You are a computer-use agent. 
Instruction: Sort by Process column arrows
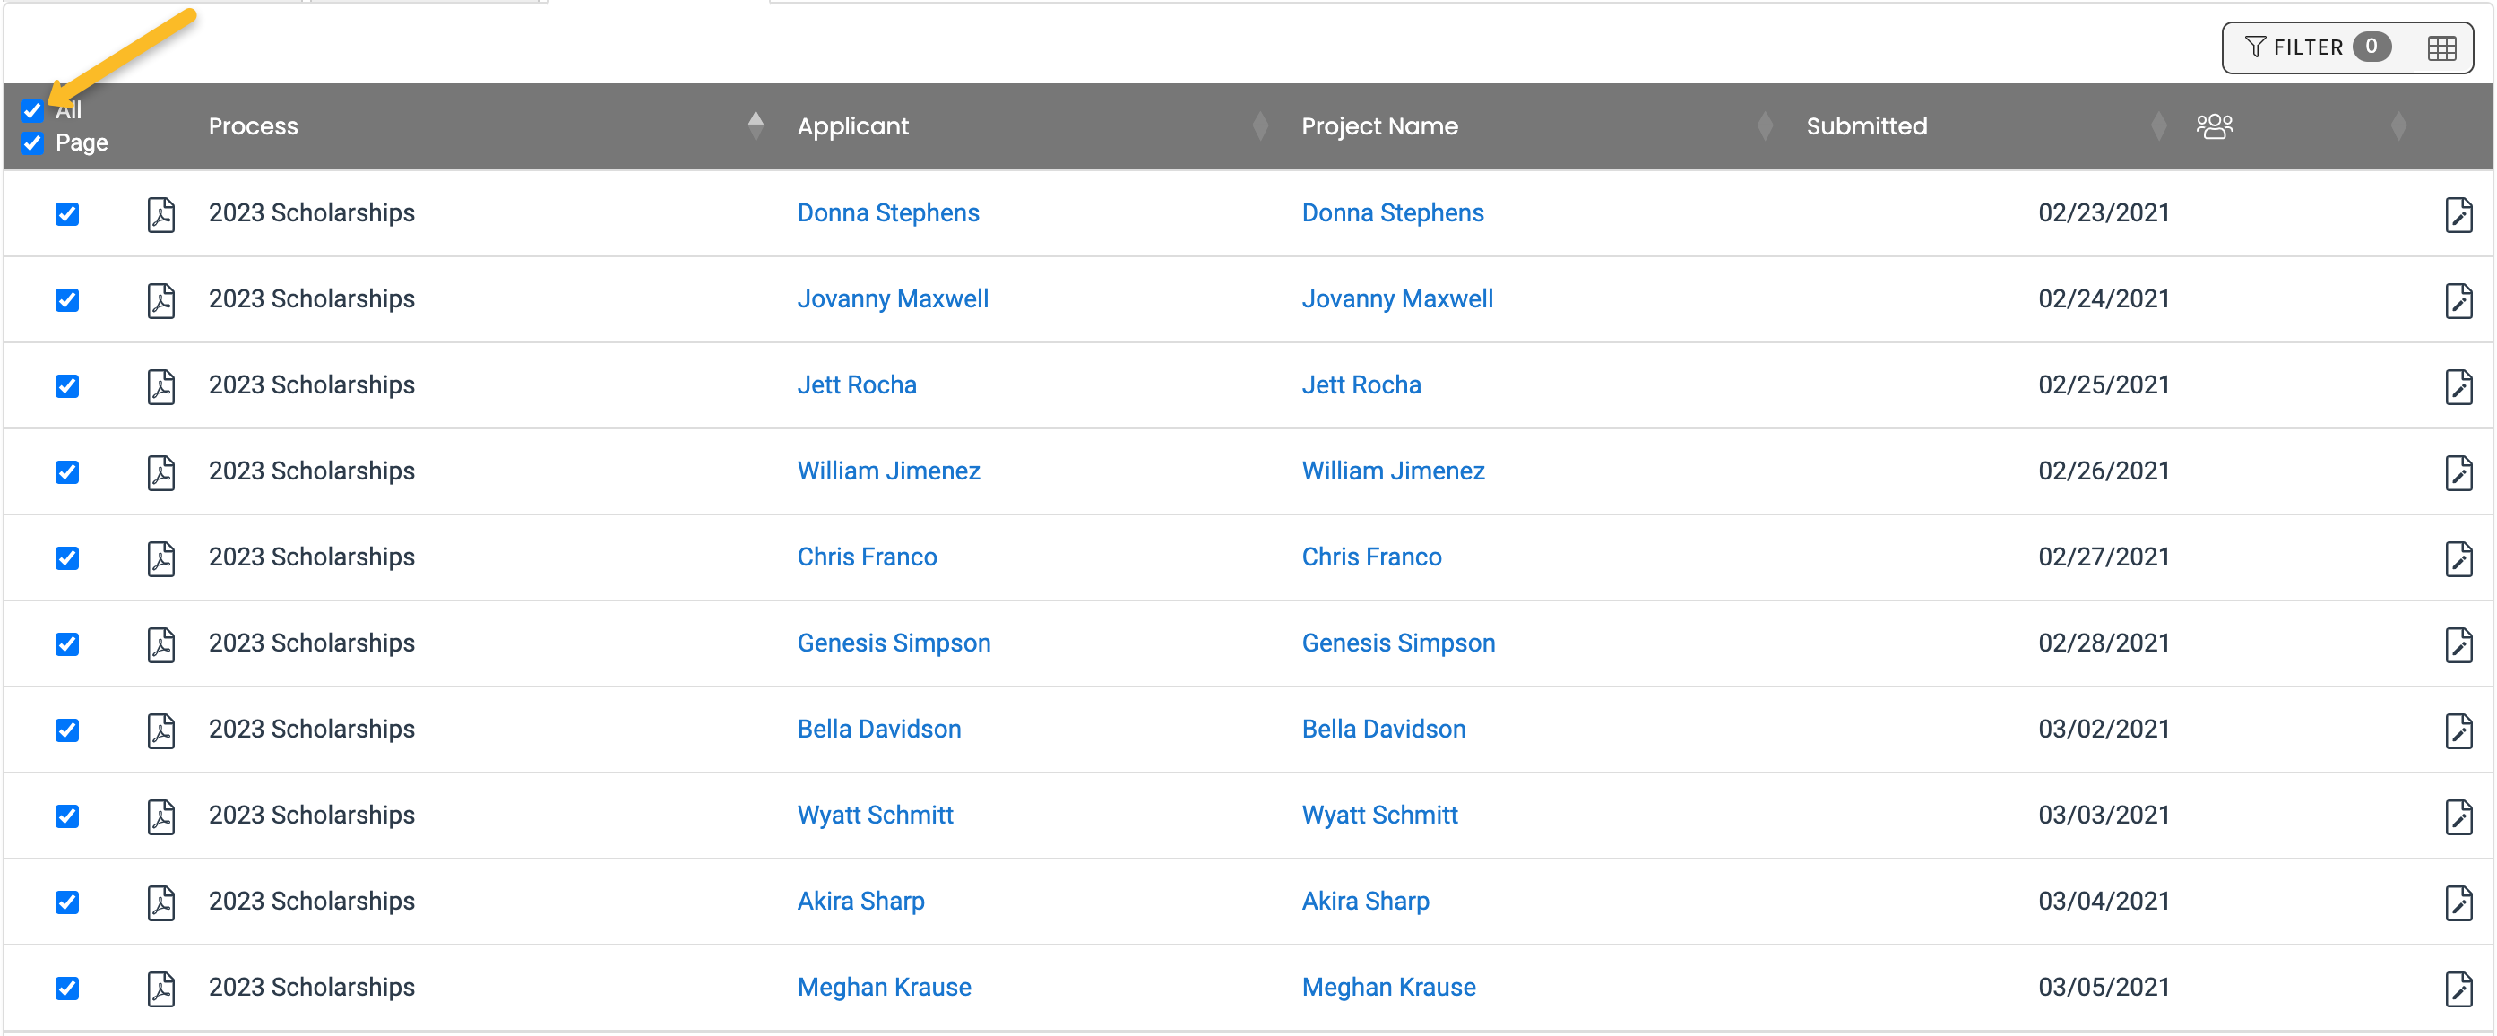click(x=756, y=126)
